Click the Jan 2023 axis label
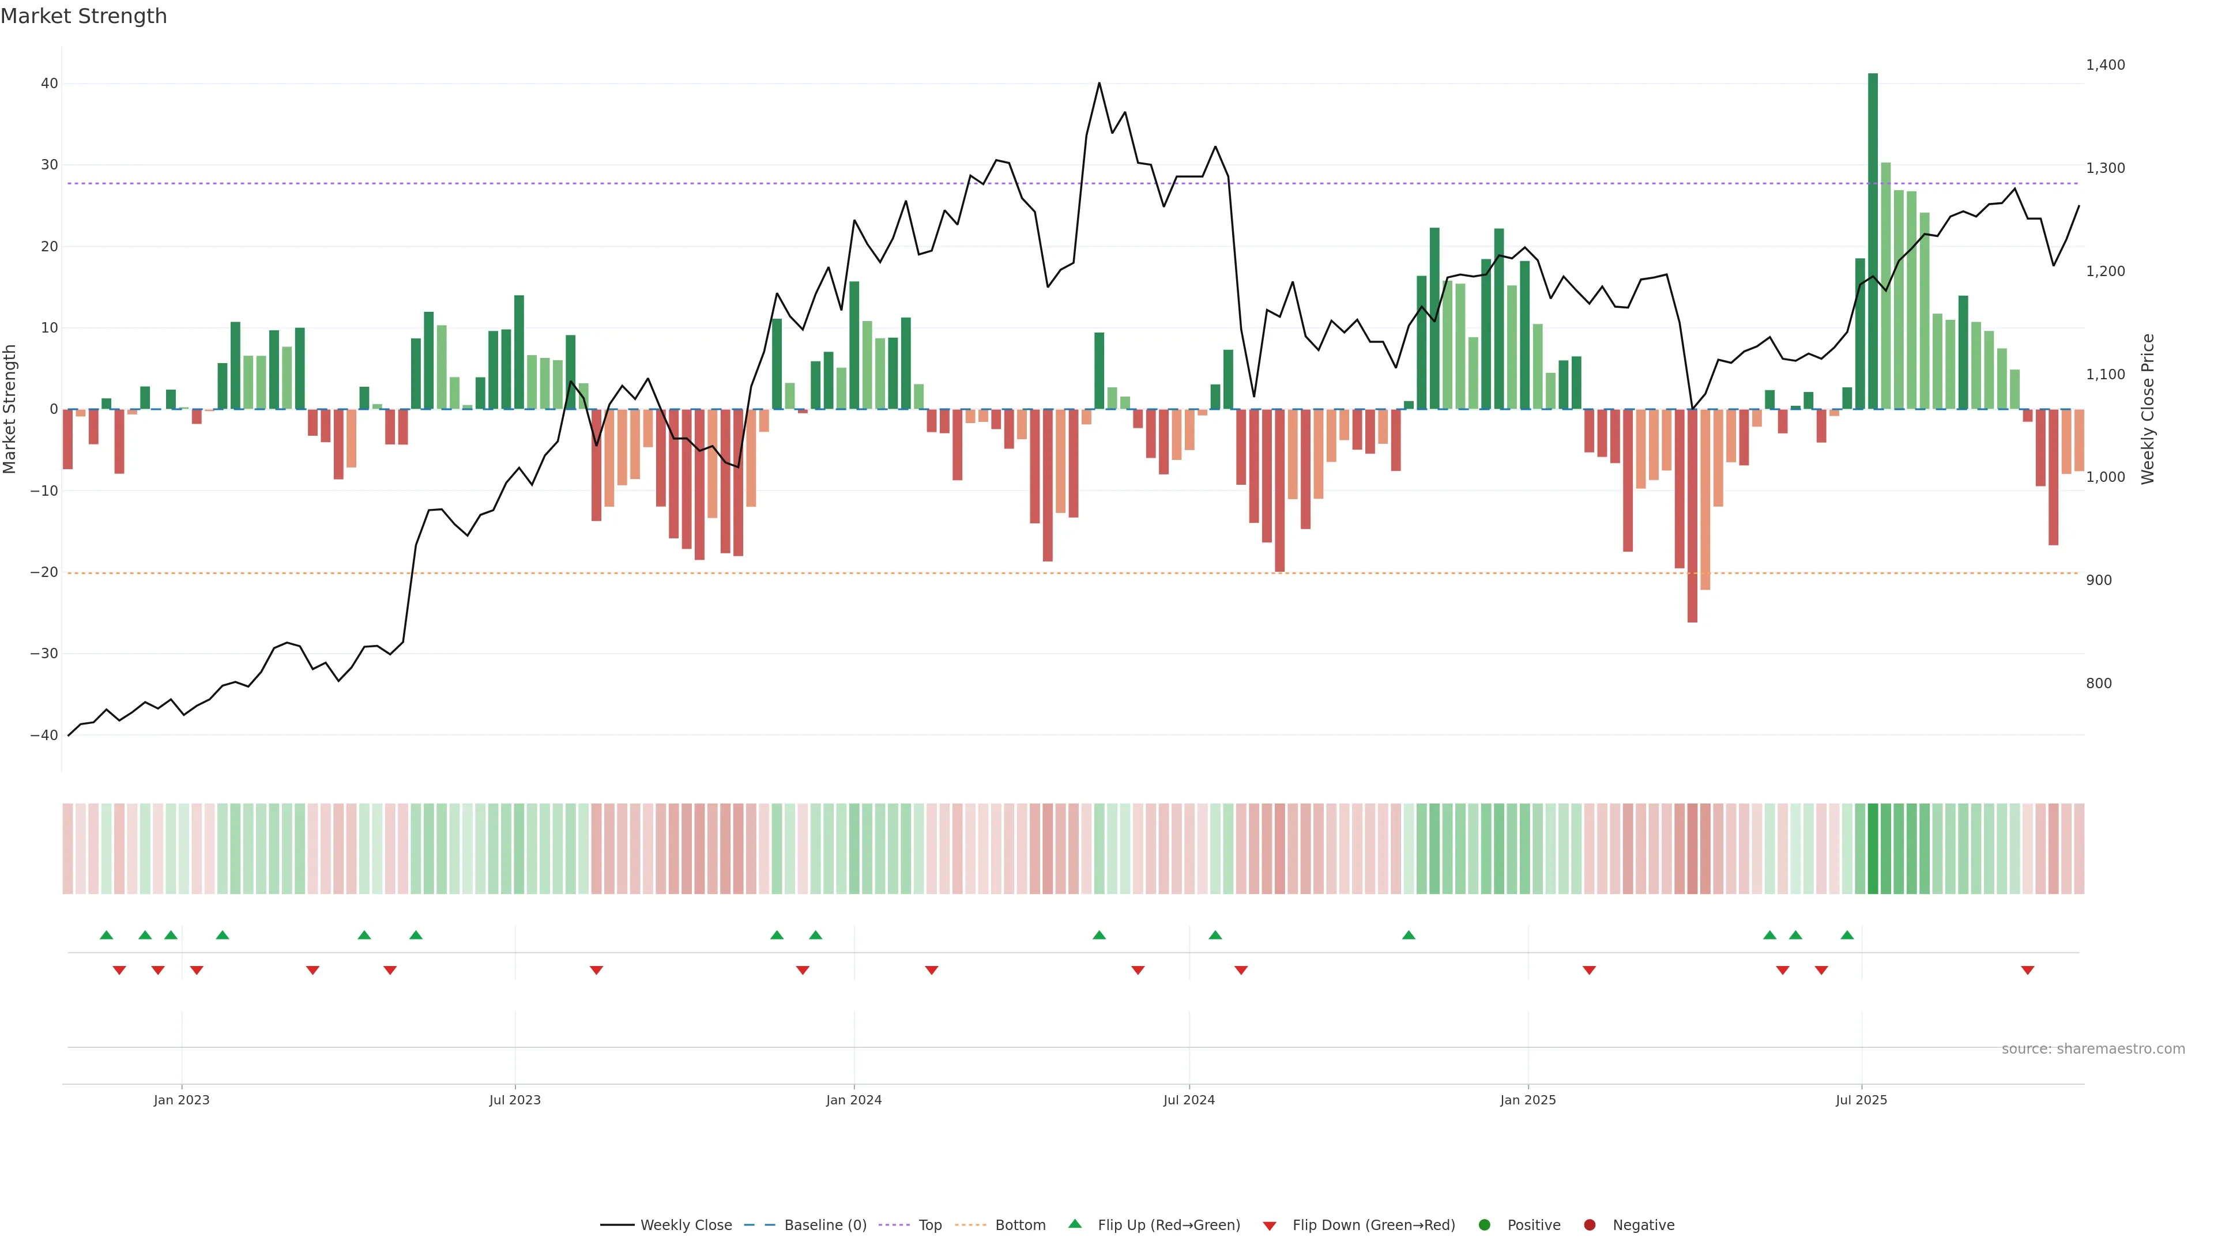Image resolution: width=2214 pixels, height=1245 pixels. click(182, 1100)
